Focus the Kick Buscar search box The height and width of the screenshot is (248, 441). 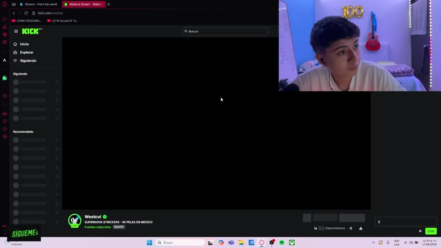pos(225,31)
